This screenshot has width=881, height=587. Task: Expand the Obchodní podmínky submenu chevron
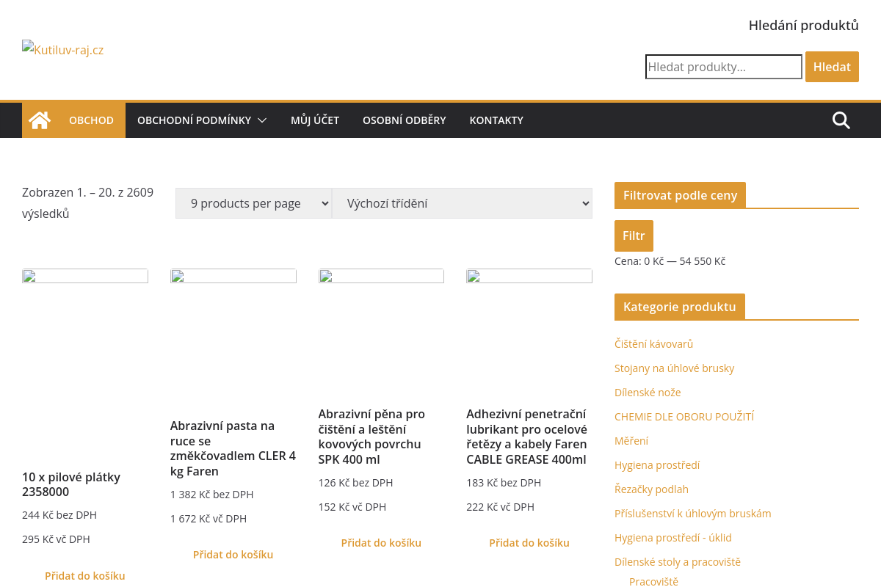[x=262, y=120]
